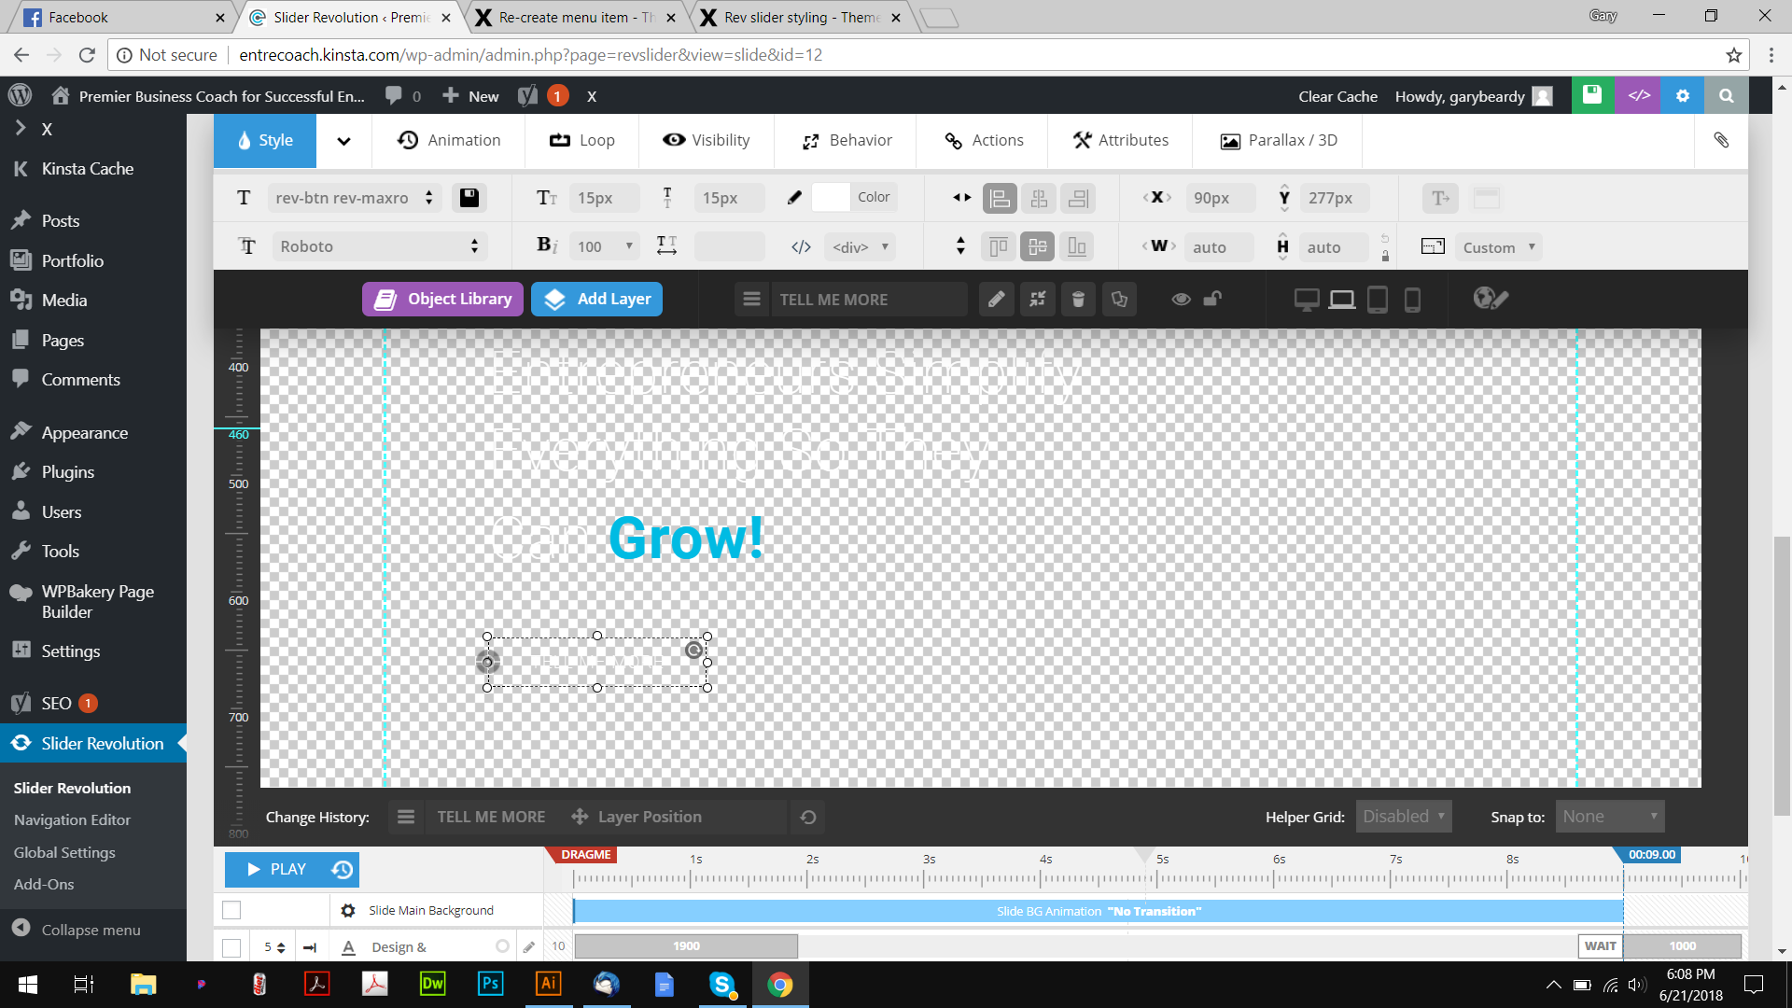Align layer vertically to the middle
The height and width of the screenshot is (1008, 1792).
1038,246
